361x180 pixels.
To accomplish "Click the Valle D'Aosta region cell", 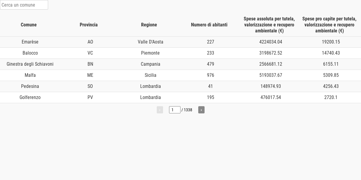I will (150, 42).
